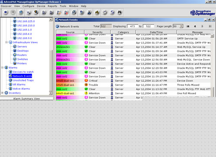
Task: Open the Printers infrastructure view
Action: point(22,64)
